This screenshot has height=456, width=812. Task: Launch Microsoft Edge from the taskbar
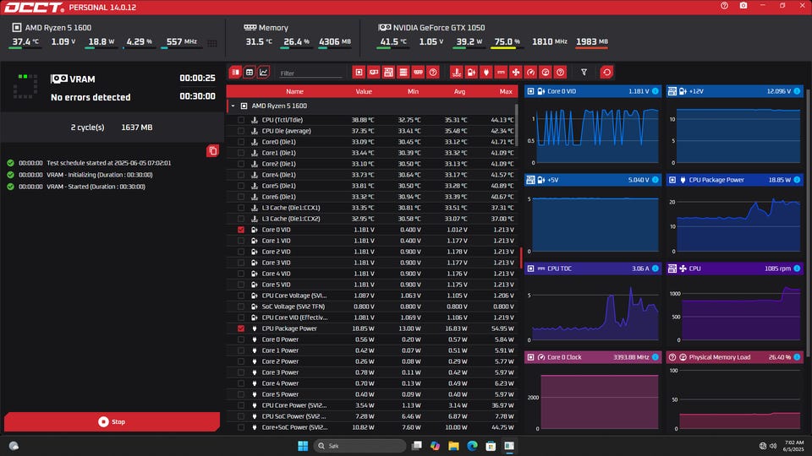coord(472,446)
